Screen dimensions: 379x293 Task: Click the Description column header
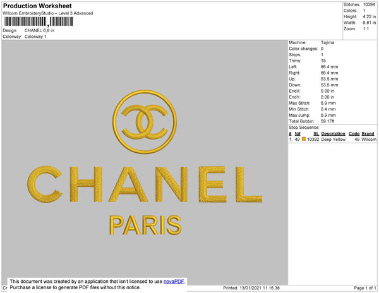click(333, 134)
